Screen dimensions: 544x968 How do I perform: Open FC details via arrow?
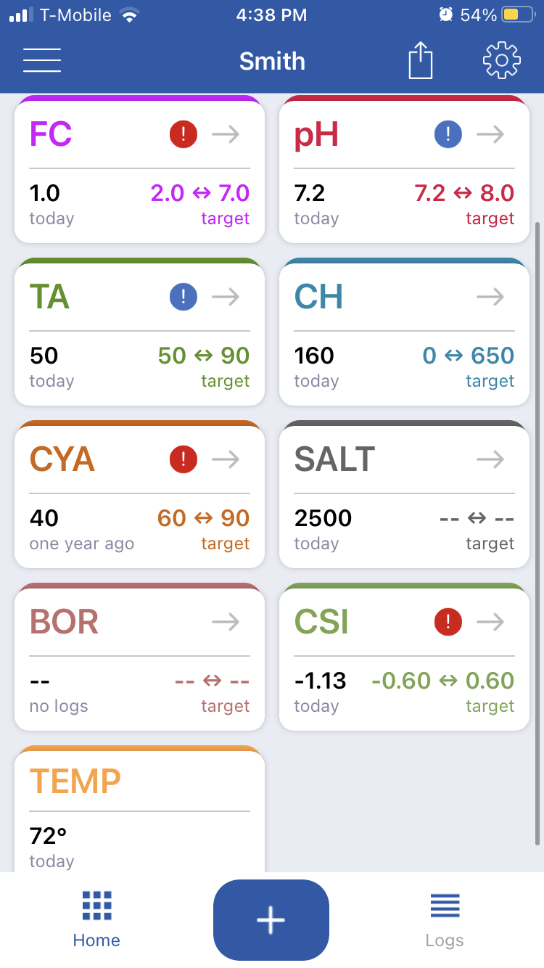pos(226,134)
